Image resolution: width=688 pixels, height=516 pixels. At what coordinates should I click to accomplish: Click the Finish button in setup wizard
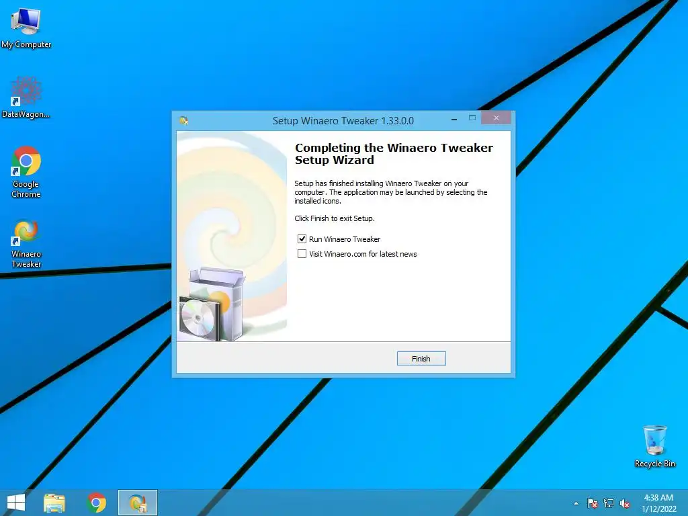(x=421, y=359)
